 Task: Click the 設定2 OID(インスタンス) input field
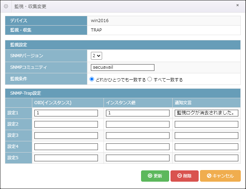66,124
